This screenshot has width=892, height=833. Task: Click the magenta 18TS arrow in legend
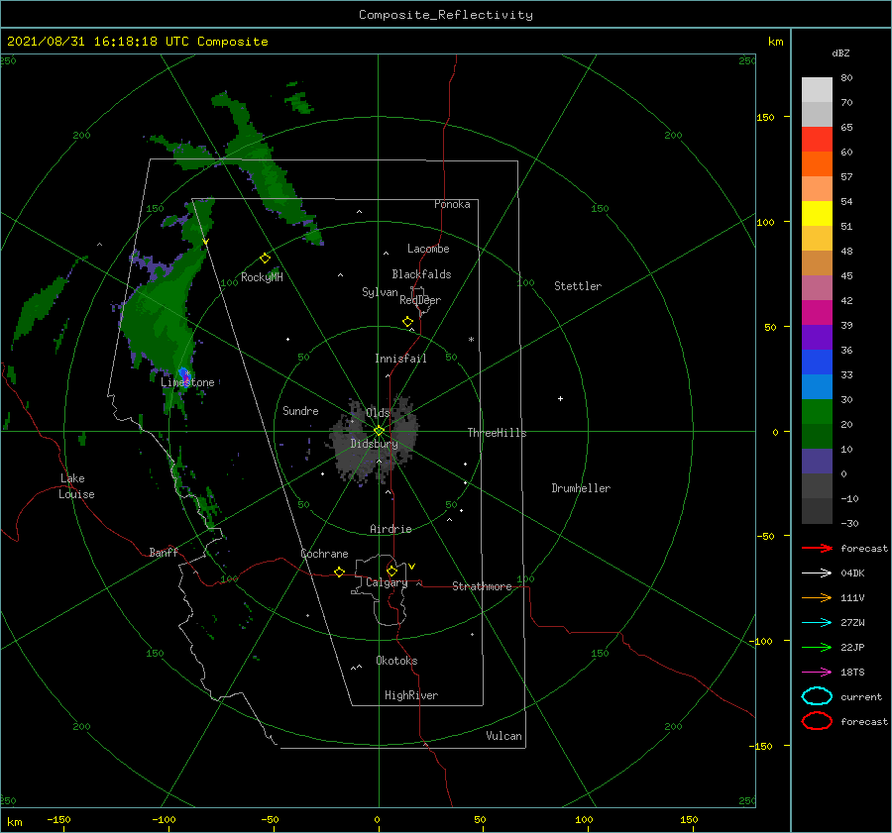817,673
